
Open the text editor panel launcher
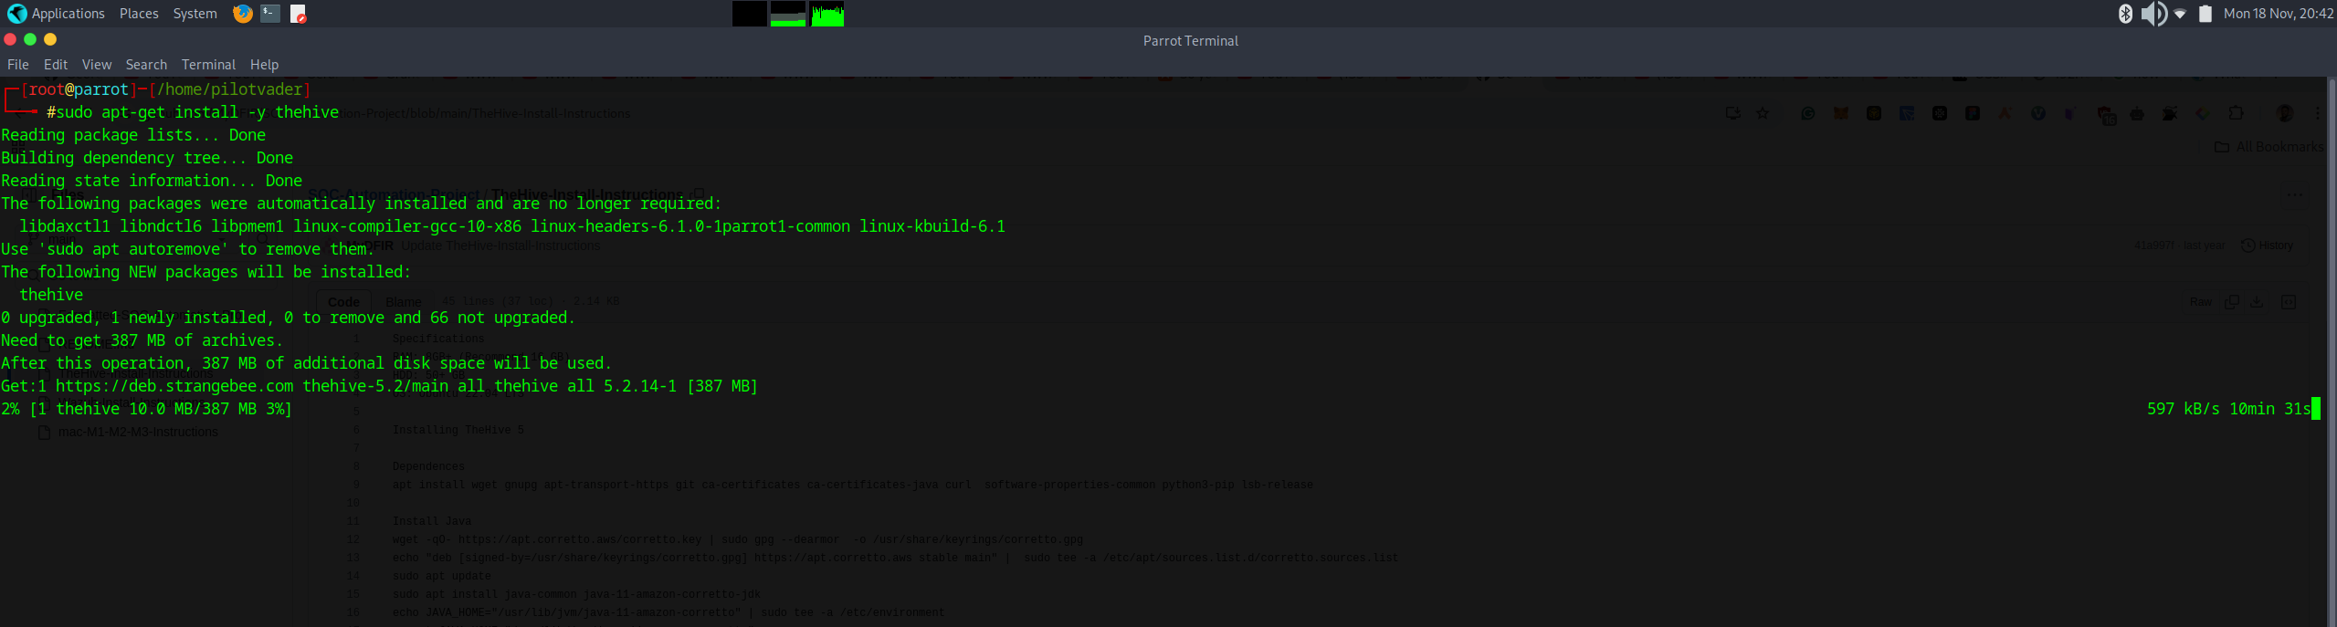[298, 14]
